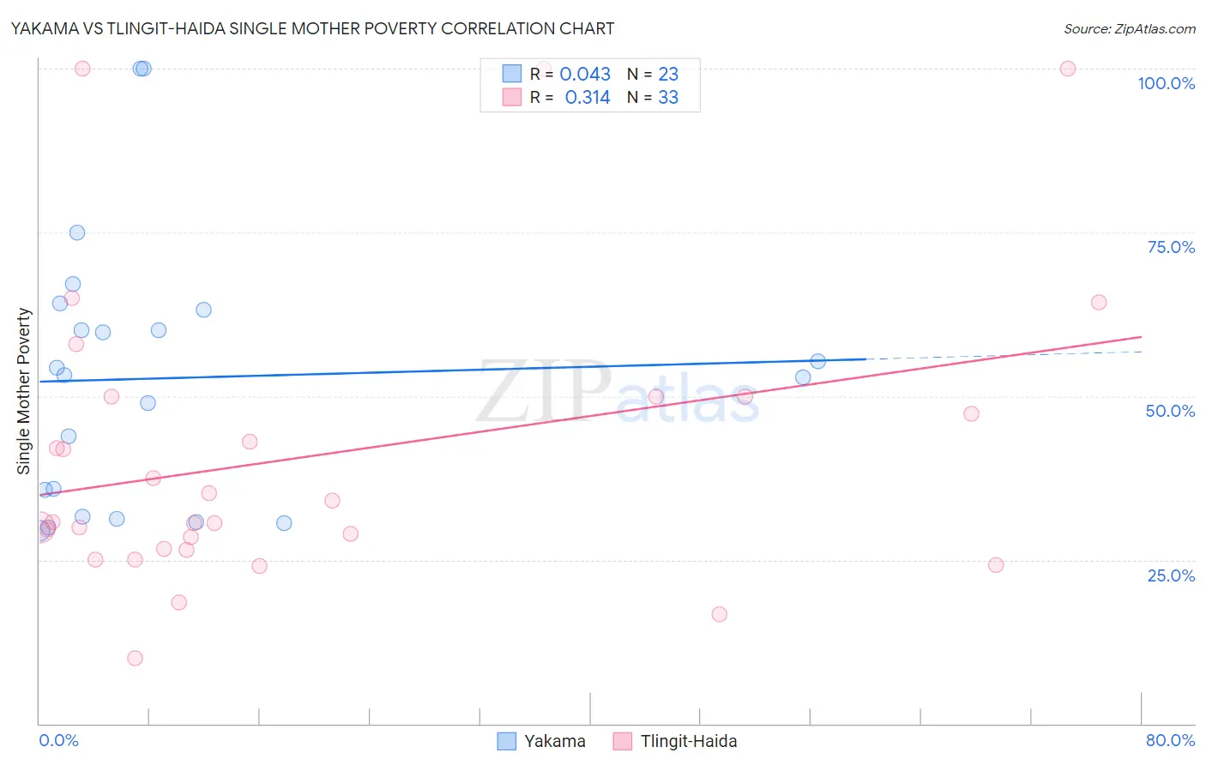Click the Yakama blue legend swatch at bottom
Screen dimensions: 1206x765
click(507, 741)
